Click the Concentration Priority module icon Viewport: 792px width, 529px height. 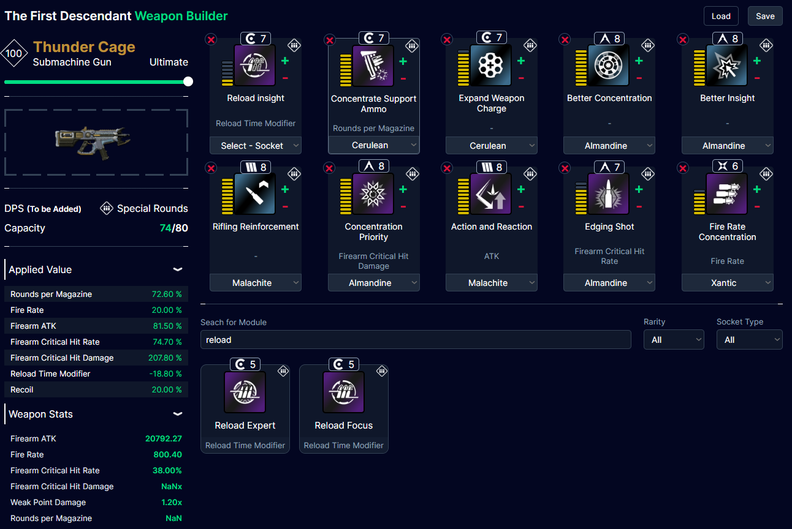373,194
